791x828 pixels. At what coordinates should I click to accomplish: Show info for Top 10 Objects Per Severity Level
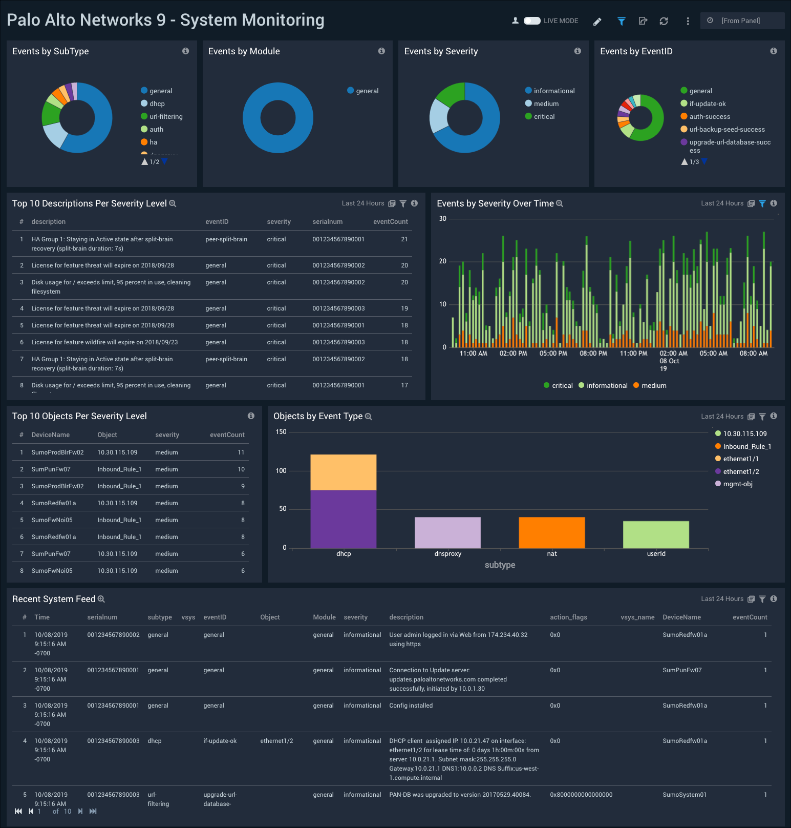[x=251, y=416]
